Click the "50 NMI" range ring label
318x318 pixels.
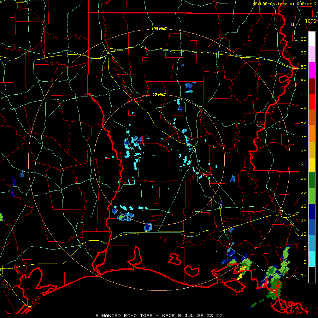tap(159, 94)
